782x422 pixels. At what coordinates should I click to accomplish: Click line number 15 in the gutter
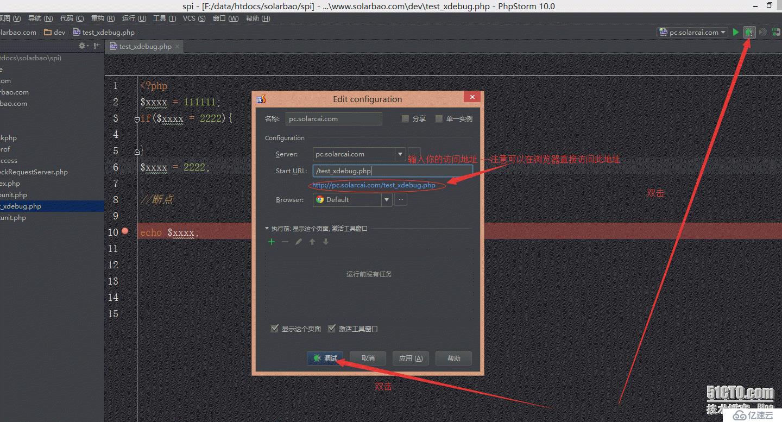pyautogui.click(x=113, y=314)
